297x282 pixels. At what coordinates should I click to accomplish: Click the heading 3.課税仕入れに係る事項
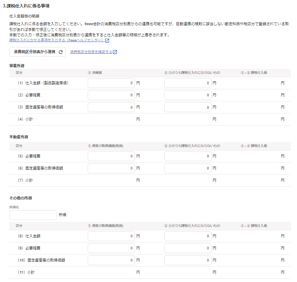pyautogui.click(x=26, y=6)
